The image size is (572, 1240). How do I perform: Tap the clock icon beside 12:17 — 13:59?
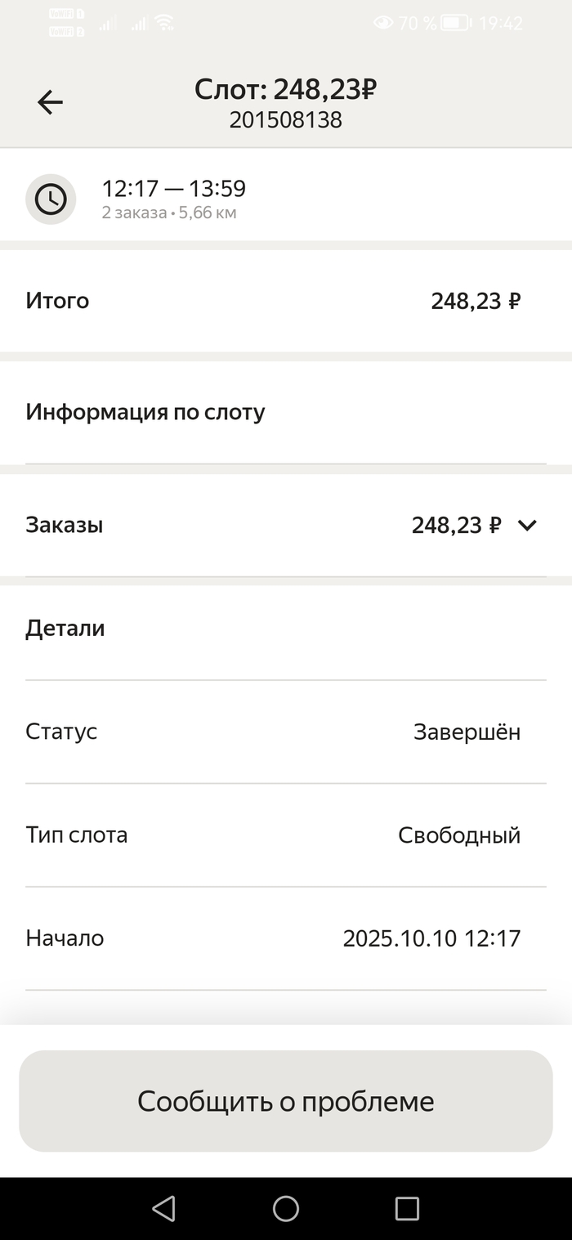(51, 199)
